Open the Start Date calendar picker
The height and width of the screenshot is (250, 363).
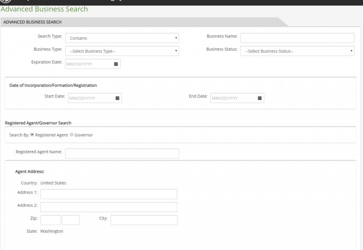(117, 98)
